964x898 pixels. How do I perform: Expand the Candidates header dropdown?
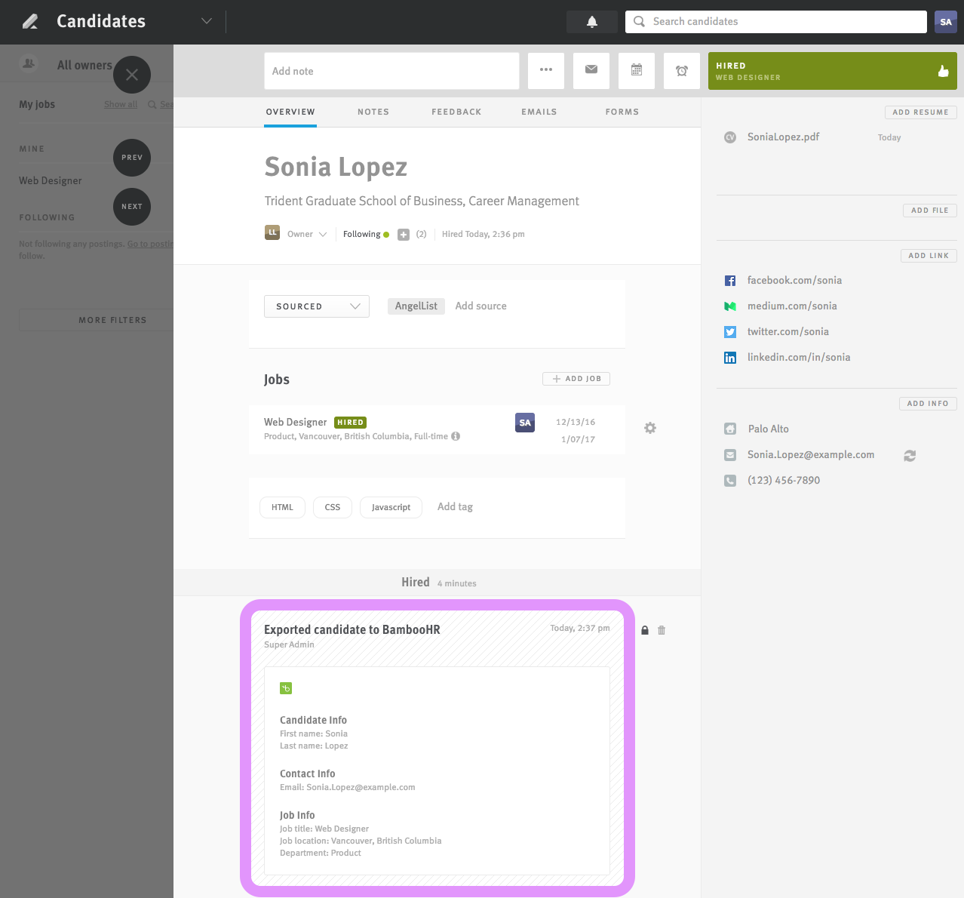(207, 21)
